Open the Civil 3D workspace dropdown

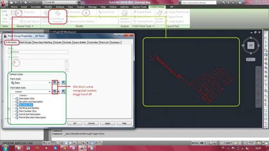(x=60, y=2)
